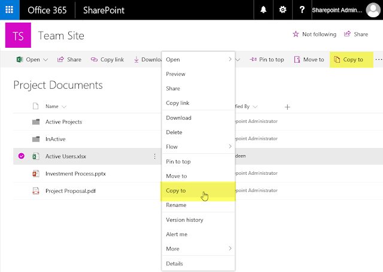Click the Active Users.xlsx Excel file icon
Viewport: 383px width, 272px height.
(36, 156)
